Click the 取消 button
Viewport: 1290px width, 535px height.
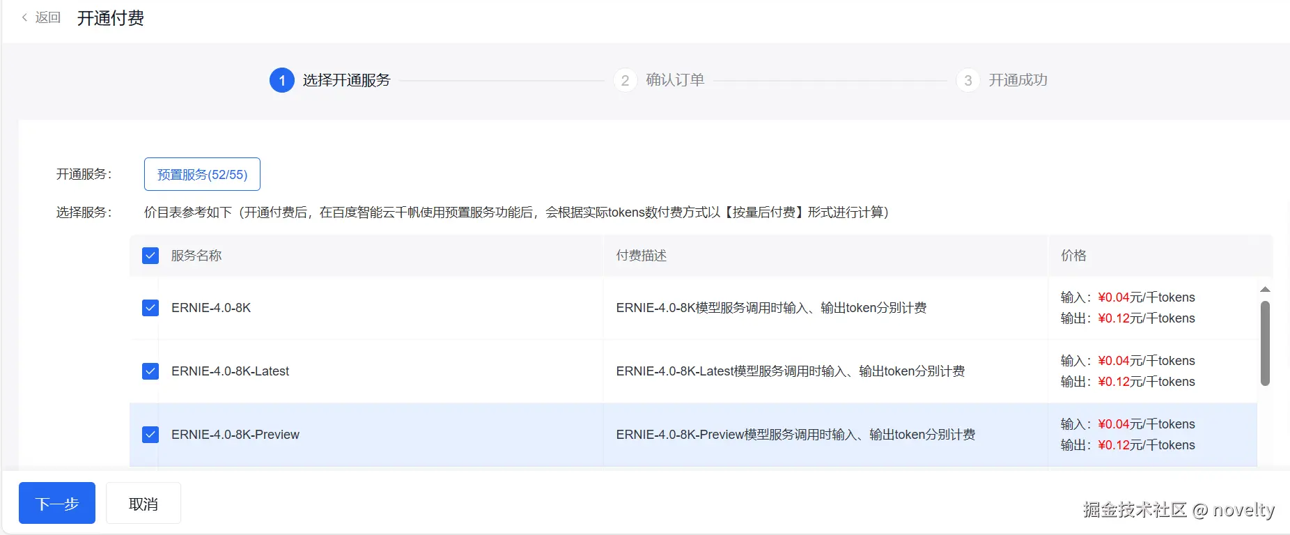pos(143,503)
